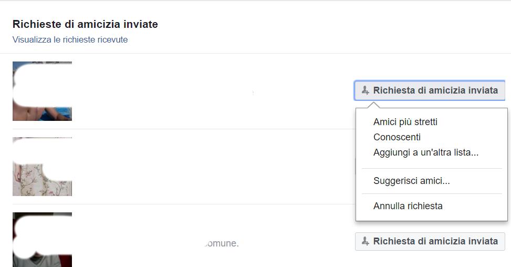Cancel the request via 'Annulla richiesta'

click(x=408, y=206)
